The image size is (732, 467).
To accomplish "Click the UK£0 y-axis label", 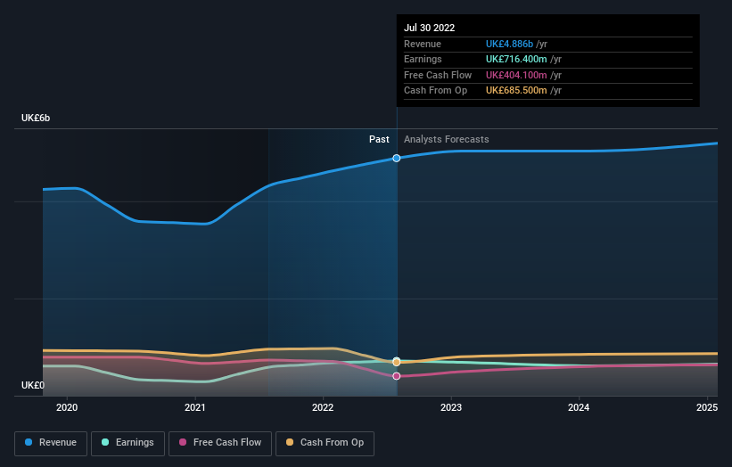I will pos(33,385).
